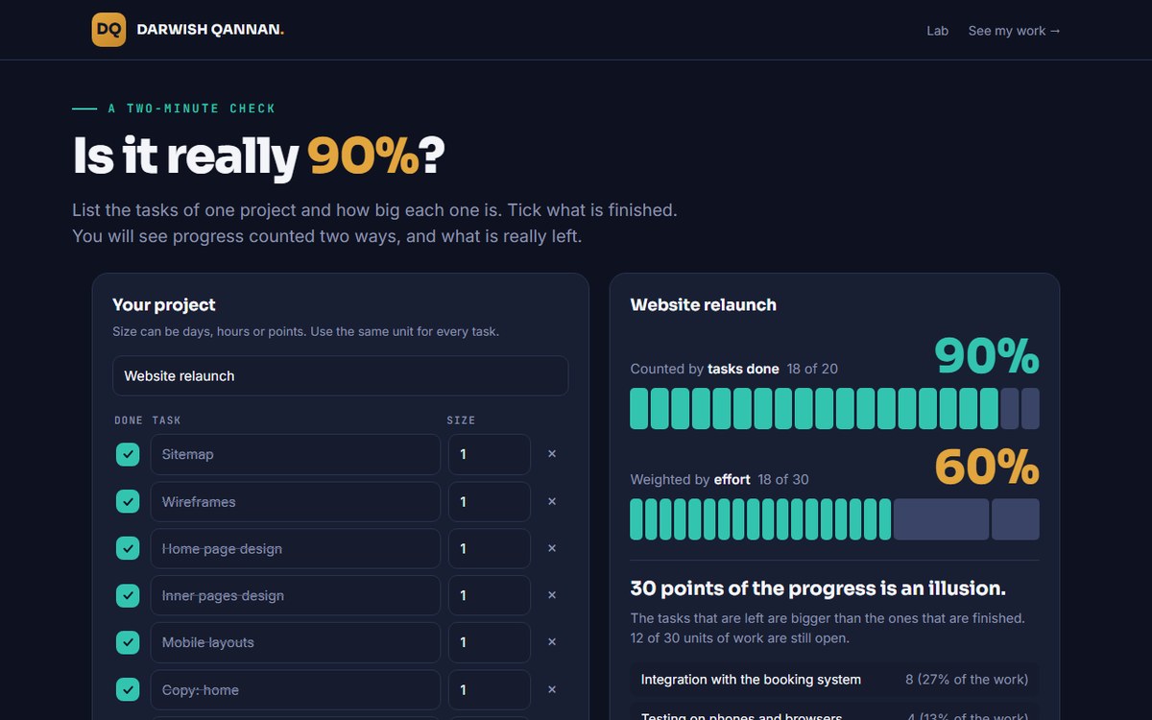Uncheck the Home page design checkbox
This screenshot has height=720, width=1152.
point(128,548)
